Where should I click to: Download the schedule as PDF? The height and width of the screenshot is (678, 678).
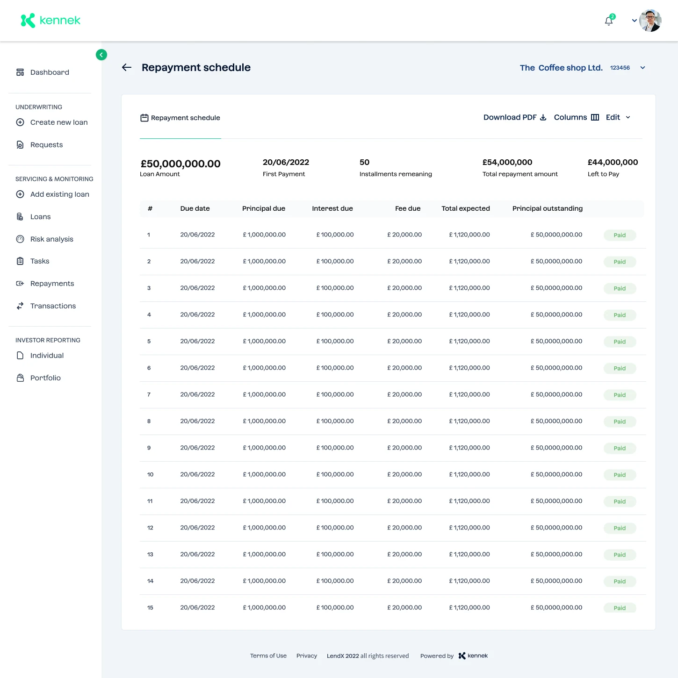(x=515, y=117)
